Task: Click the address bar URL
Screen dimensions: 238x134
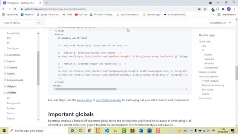Action: (55, 9)
